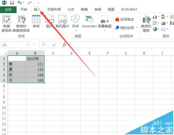Select column G header
The width and height of the screenshot is (174, 135).
tap(126, 53)
